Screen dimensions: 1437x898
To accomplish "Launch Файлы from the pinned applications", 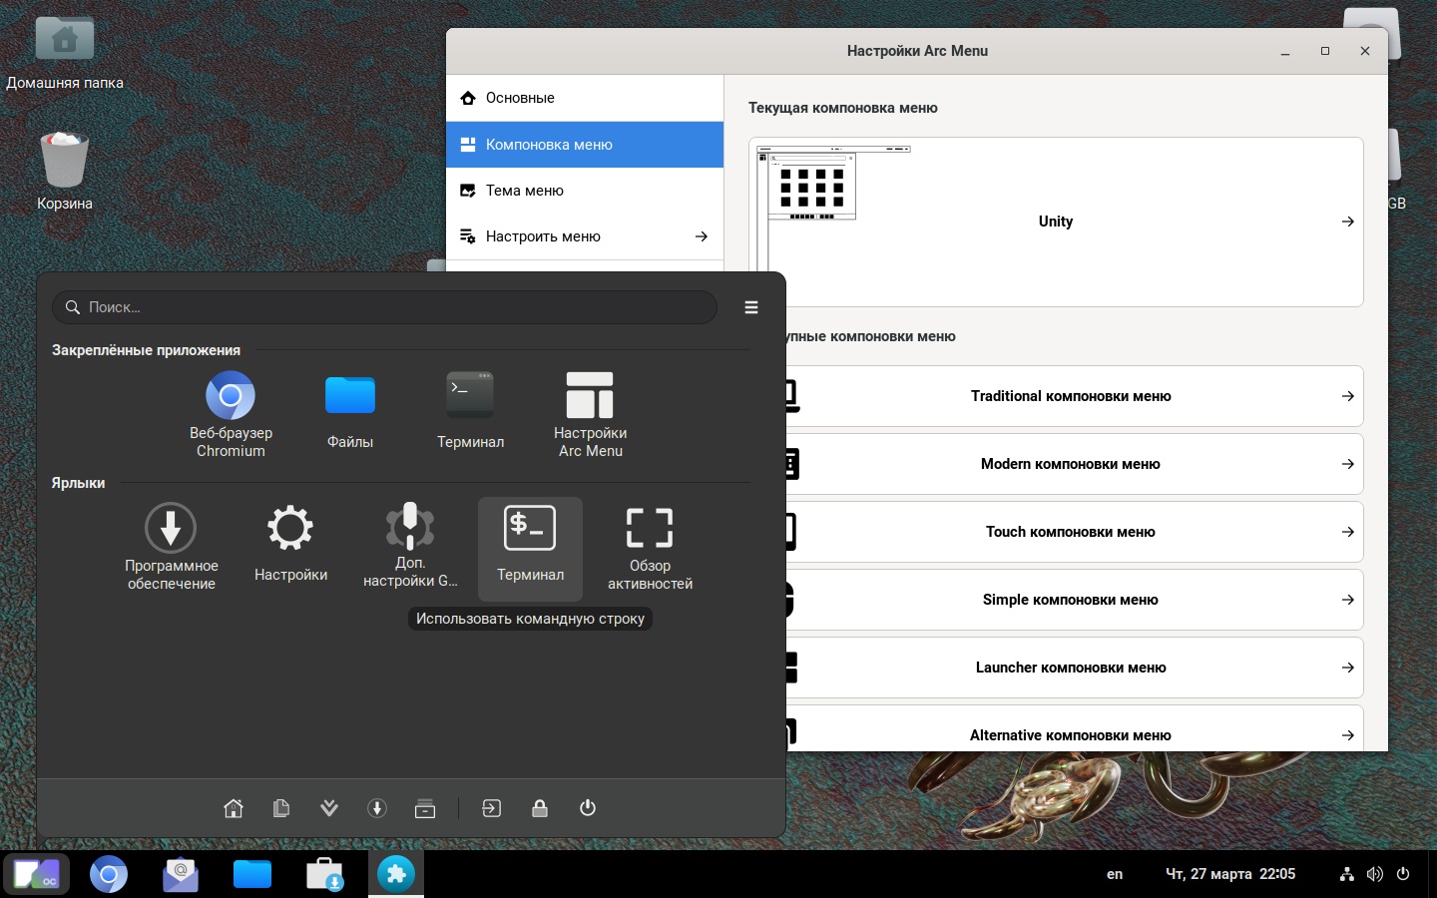I will tap(350, 414).
